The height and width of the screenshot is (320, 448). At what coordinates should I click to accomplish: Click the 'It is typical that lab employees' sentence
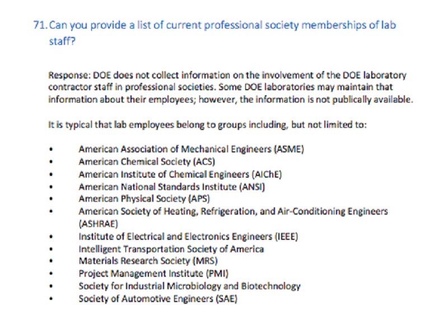click(x=207, y=125)
